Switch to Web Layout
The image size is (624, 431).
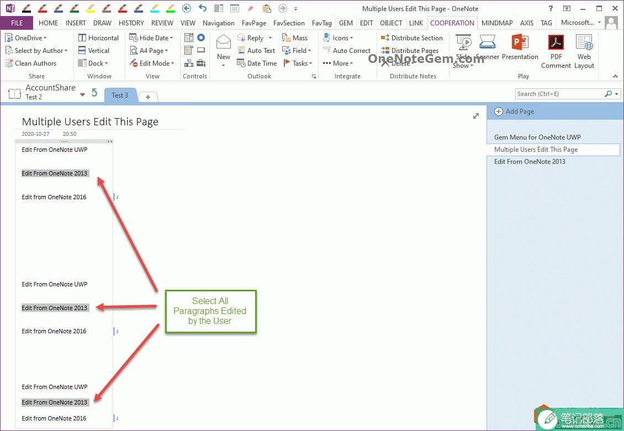(584, 52)
